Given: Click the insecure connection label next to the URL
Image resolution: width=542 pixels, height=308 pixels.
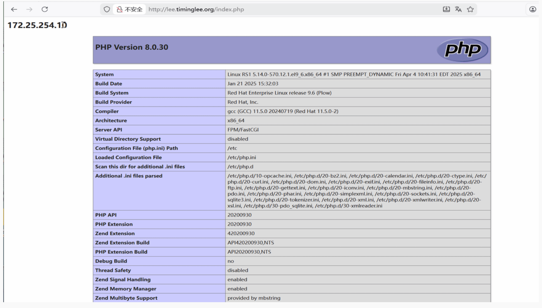Looking at the screenshot, I should tap(133, 9).
